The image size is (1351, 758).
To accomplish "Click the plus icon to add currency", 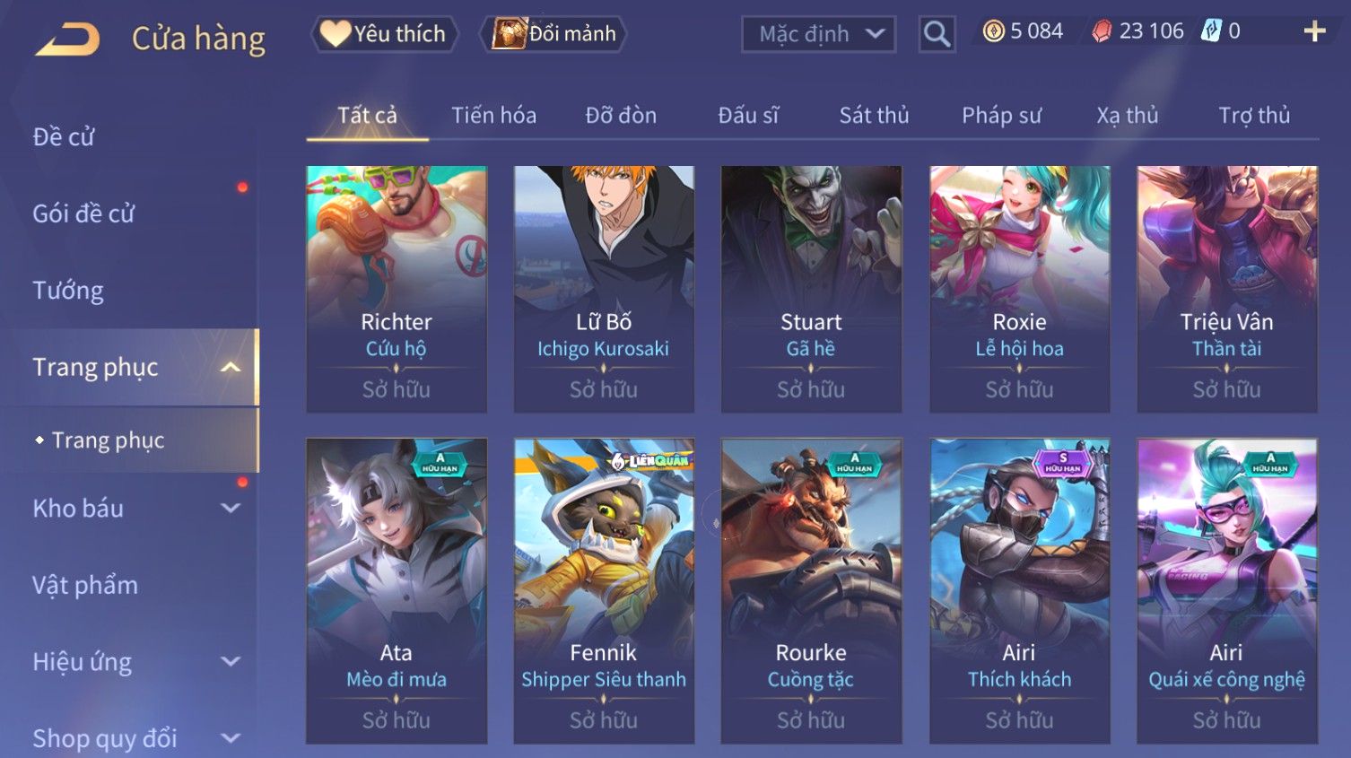I will coord(1314,31).
